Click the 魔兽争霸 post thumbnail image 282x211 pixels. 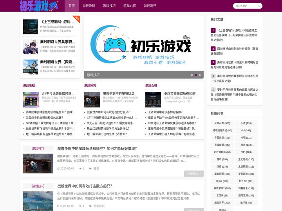coord(38,163)
